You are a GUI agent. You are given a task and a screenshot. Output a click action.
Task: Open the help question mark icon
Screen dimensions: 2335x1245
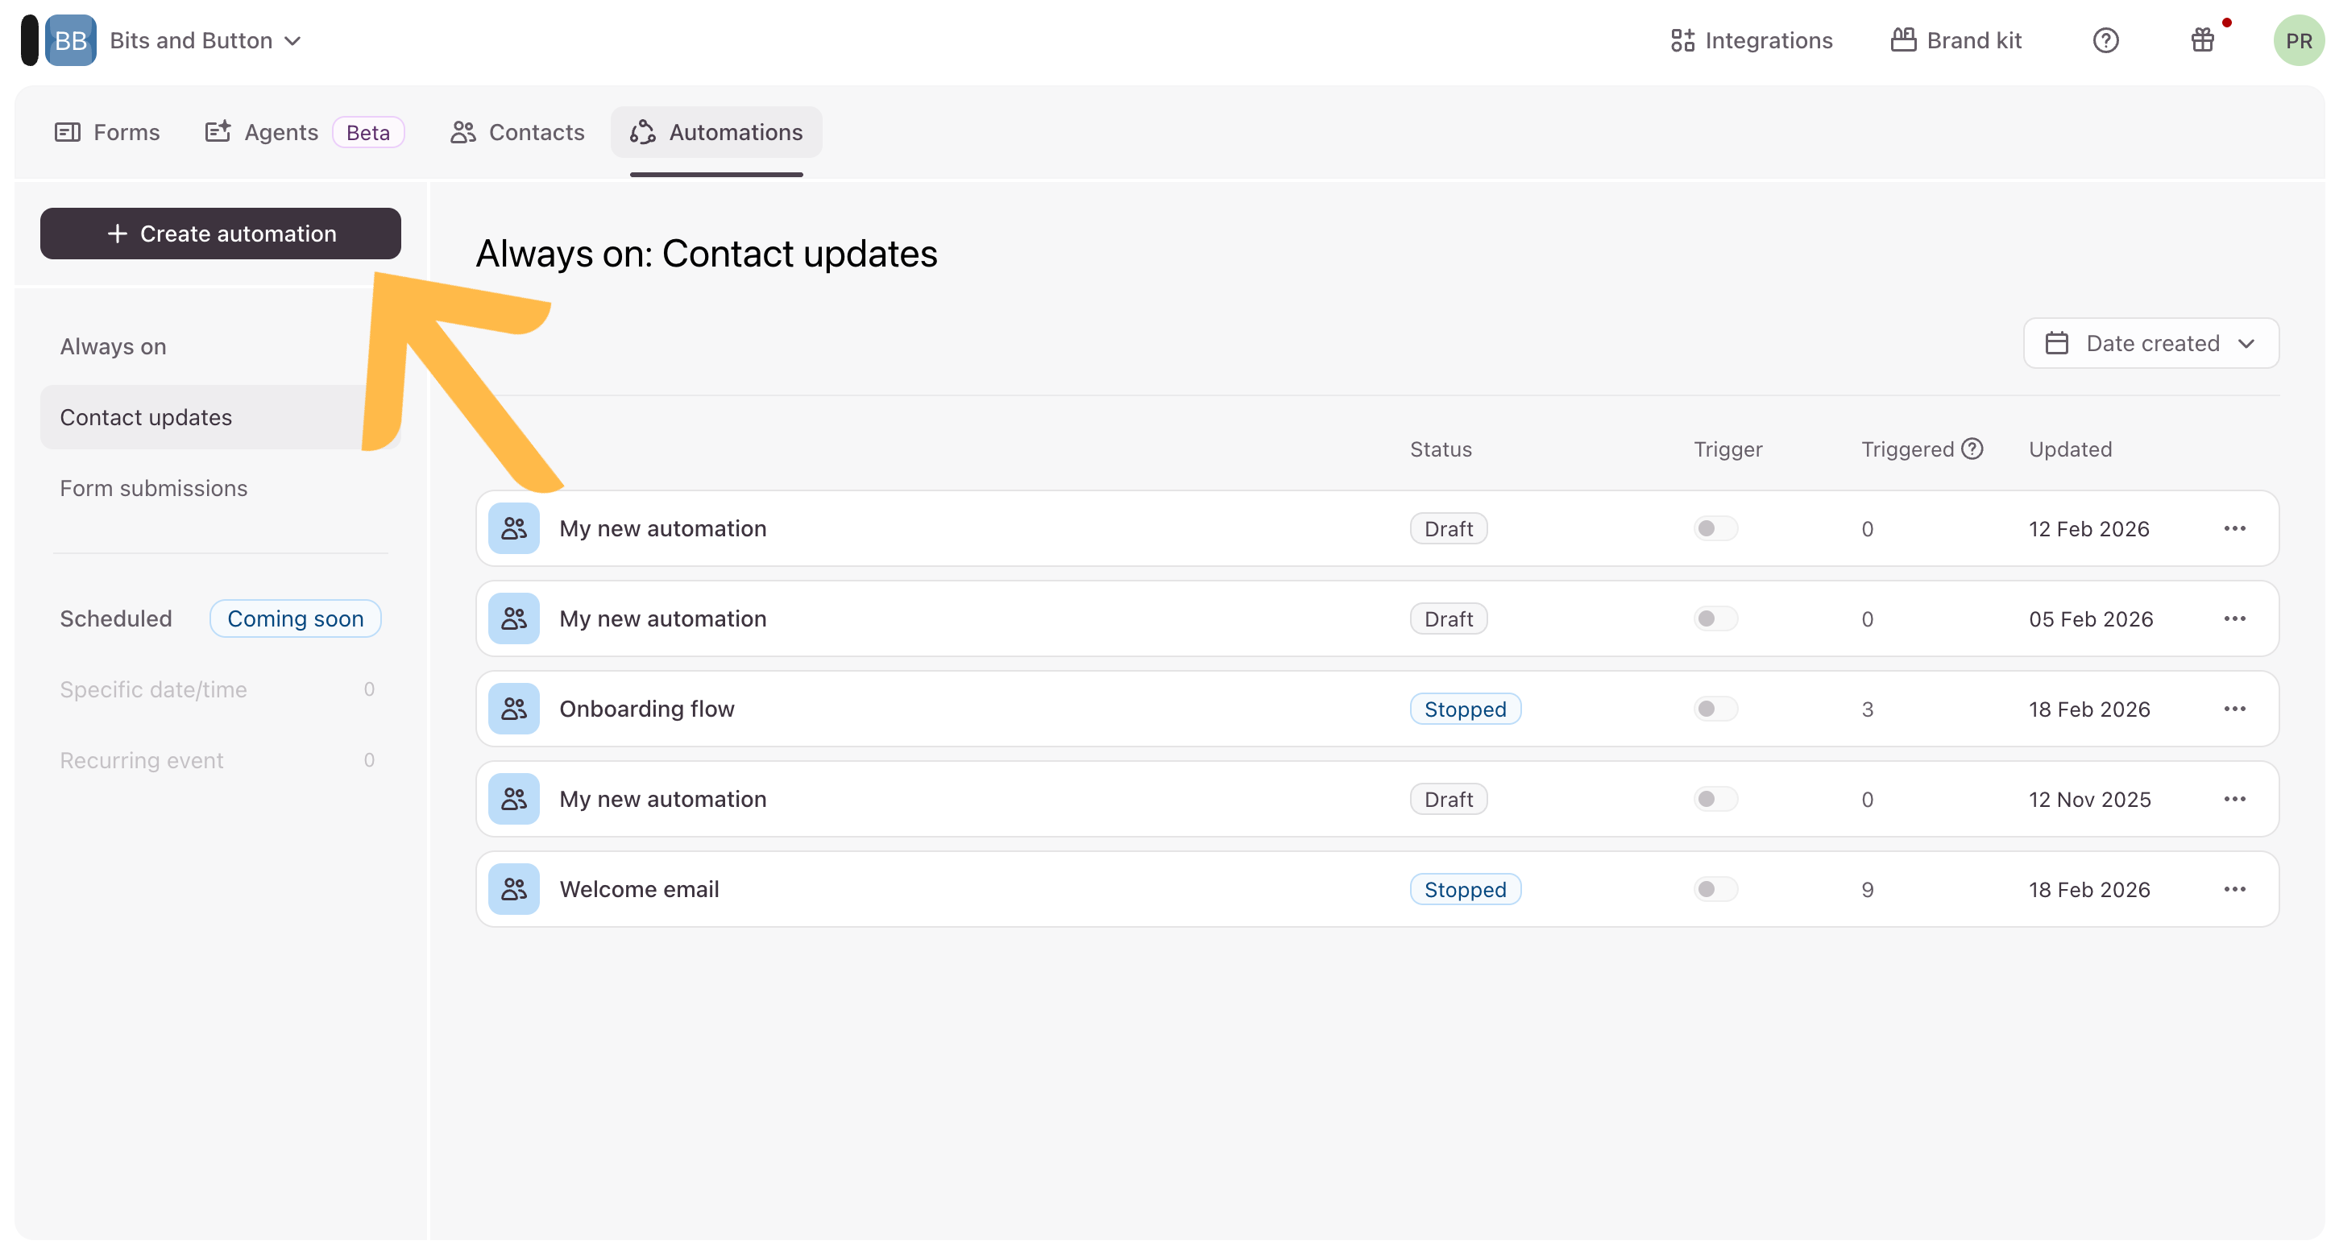2105,41
